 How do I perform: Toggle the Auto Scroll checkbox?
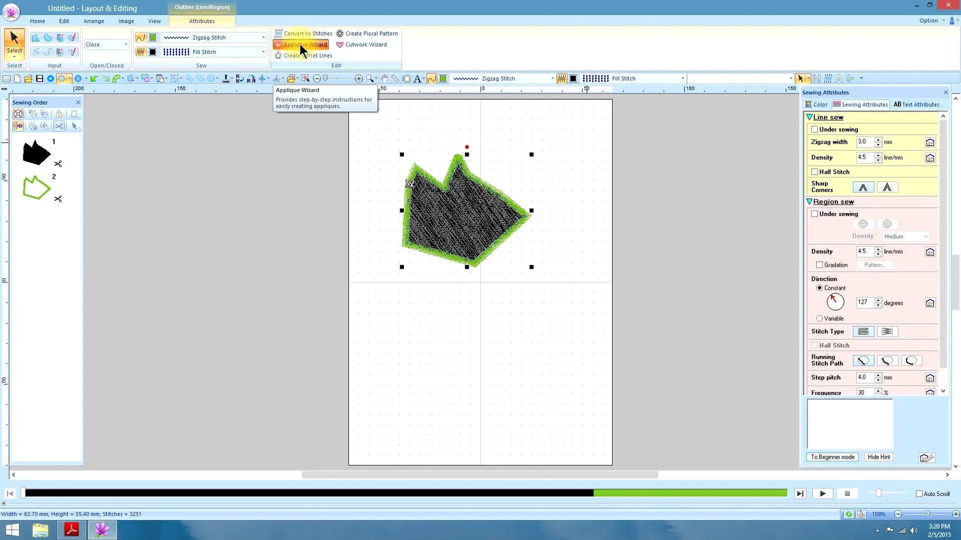tap(919, 494)
